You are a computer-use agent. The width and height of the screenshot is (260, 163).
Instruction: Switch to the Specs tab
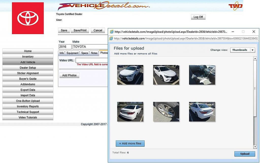tap(84, 53)
